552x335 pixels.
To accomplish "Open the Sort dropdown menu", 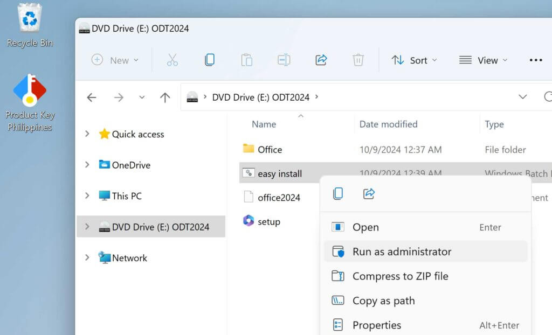I will pyautogui.click(x=414, y=60).
